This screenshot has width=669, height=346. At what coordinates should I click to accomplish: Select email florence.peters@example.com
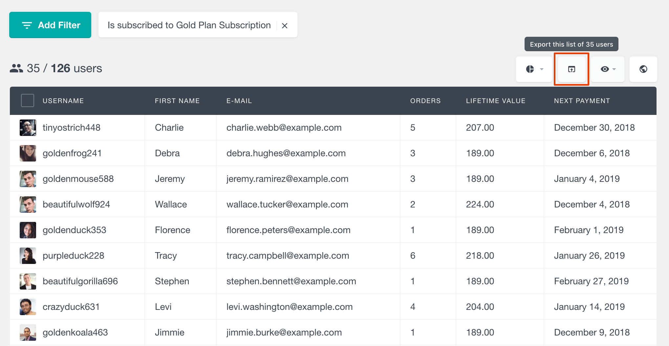coord(289,230)
